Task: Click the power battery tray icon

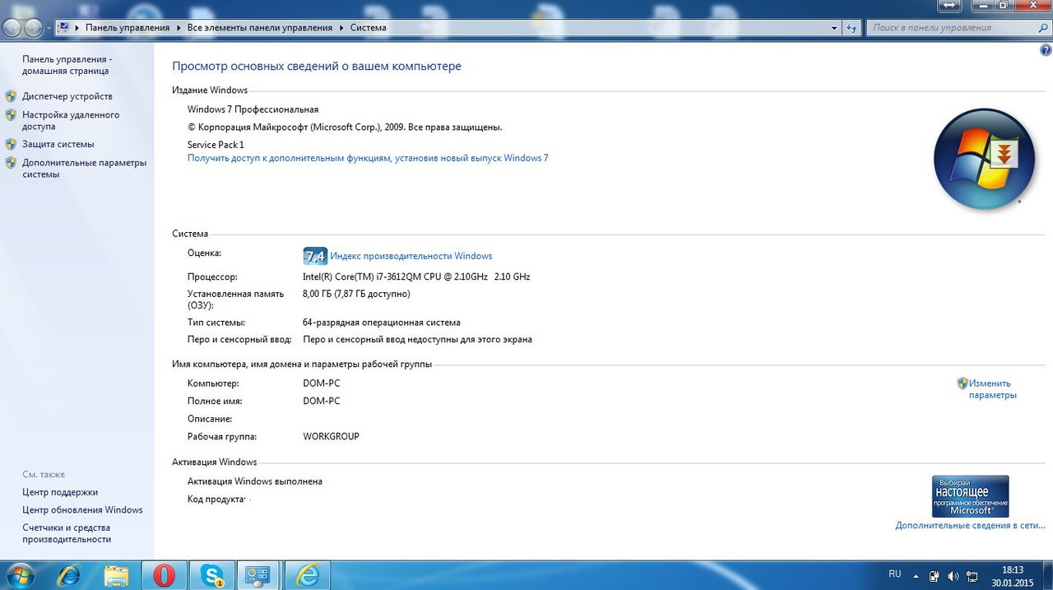Action: click(935, 576)
